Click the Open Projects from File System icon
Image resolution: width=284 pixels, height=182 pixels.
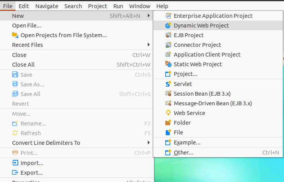point(15,35)
